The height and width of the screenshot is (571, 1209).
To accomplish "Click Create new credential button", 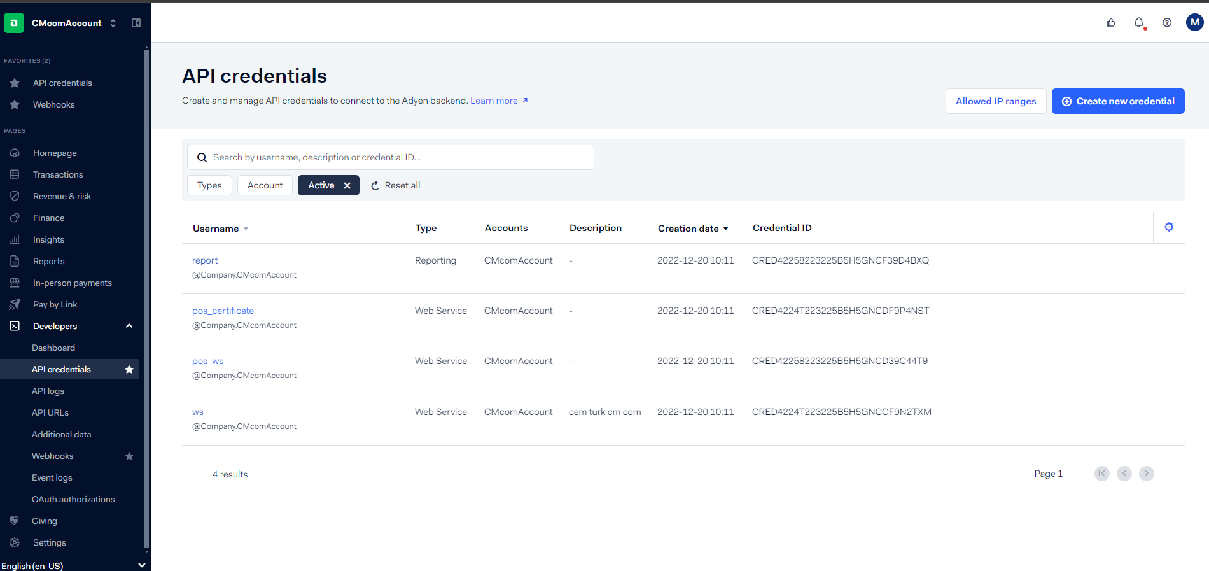I will tap(1118, 101).
